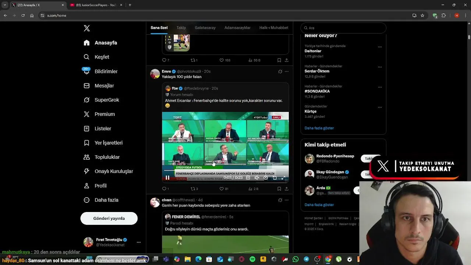Click Grok icon on civan's post
Screen dimensions: 471x265
tap(280, 200)
